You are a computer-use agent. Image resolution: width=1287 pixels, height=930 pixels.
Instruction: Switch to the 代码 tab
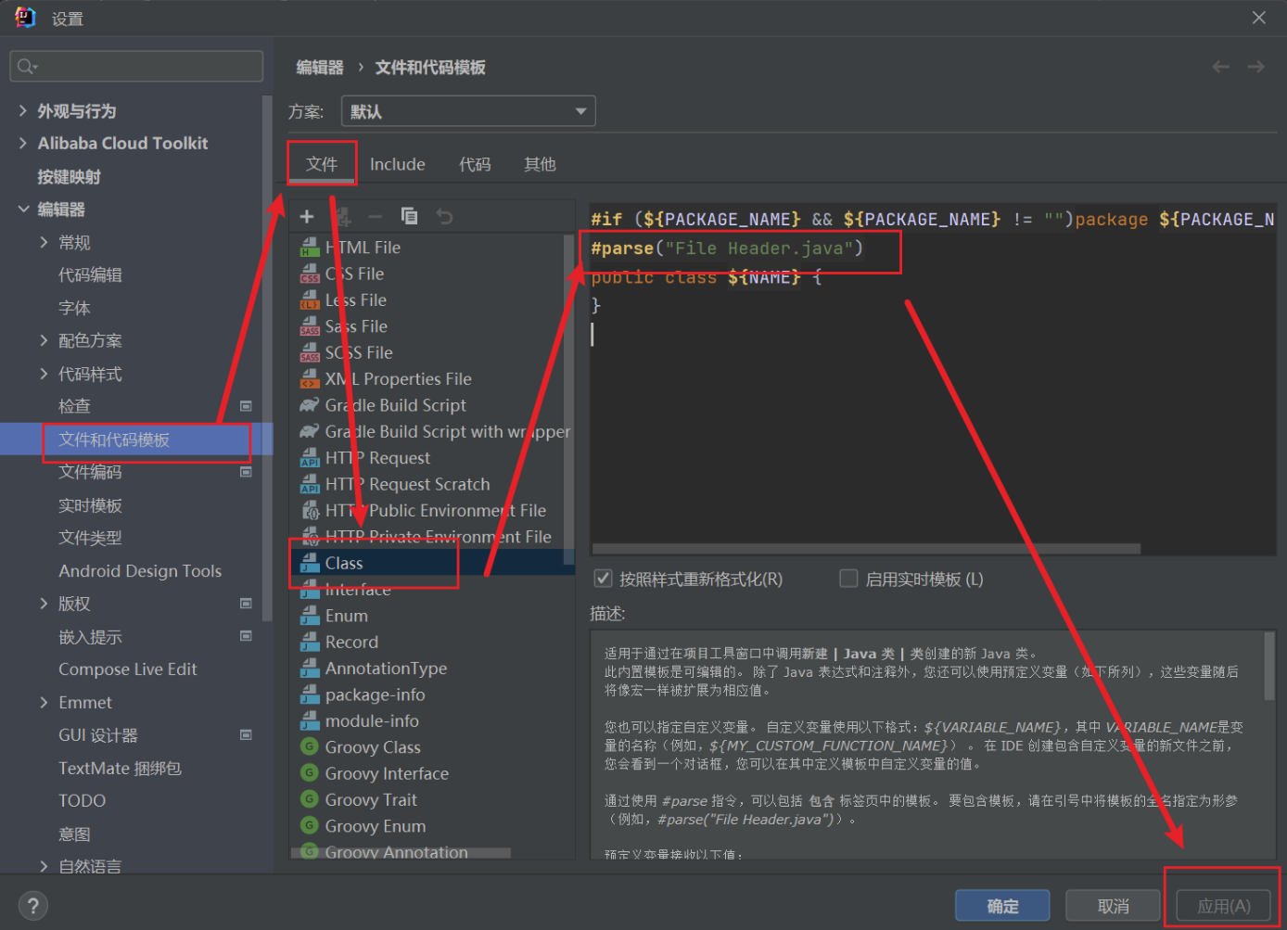pos(475,164)
